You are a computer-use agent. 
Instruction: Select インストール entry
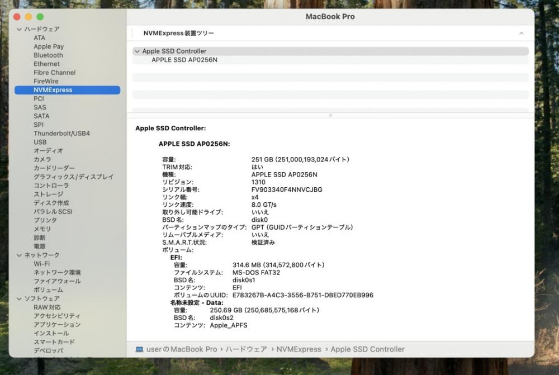tap(51, 333)
